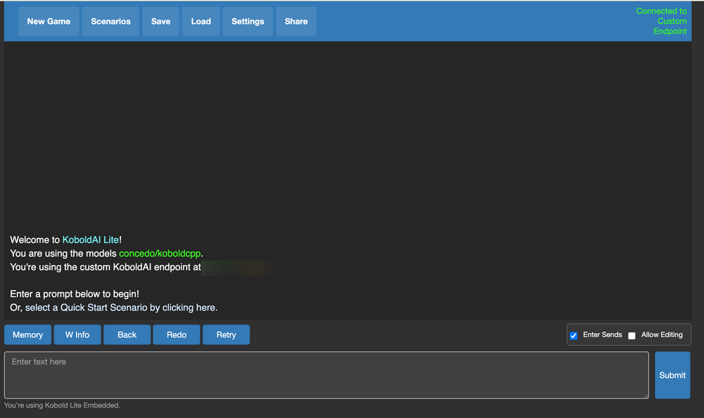Load a saved story
704x418 pixels.
click(x=201, y=21)
